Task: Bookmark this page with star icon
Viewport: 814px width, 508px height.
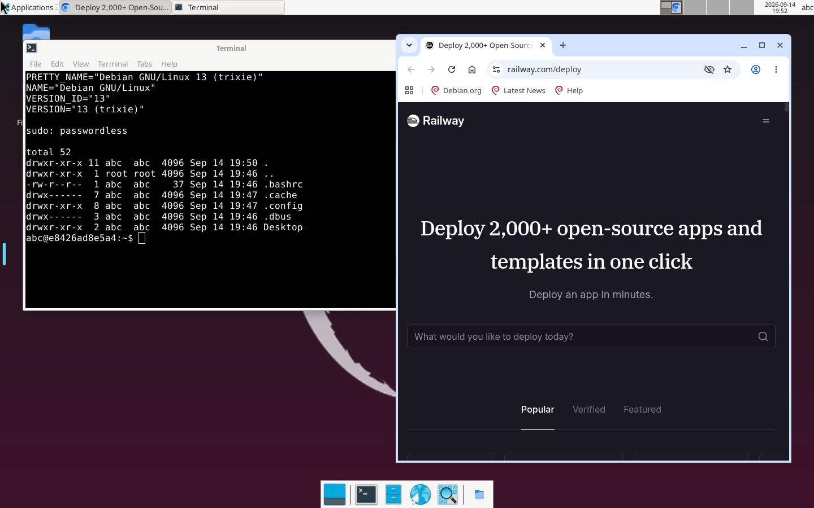Action: pyautogui.click(x=728, y=69)
